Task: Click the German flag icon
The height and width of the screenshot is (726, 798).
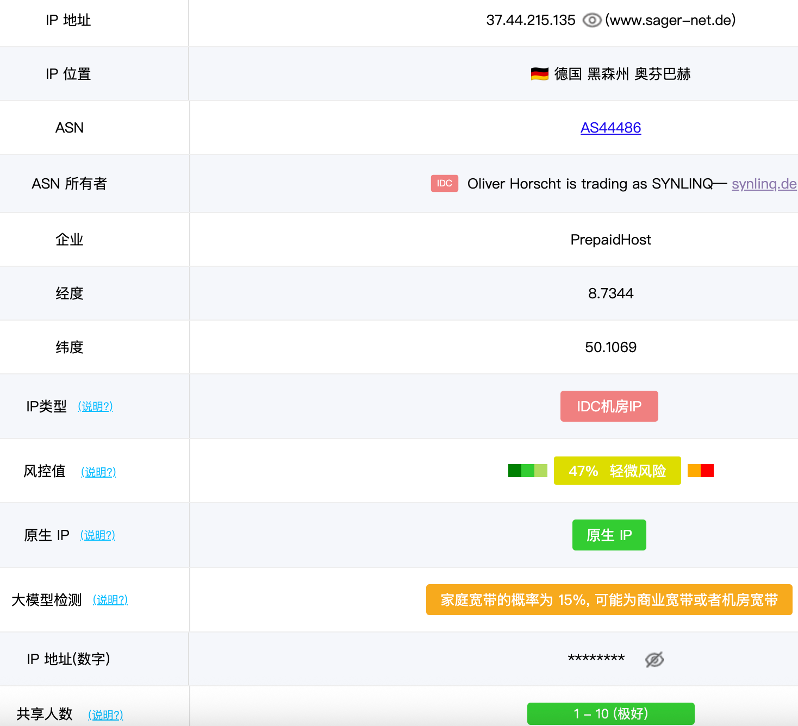Action: [x=539, y=74]
